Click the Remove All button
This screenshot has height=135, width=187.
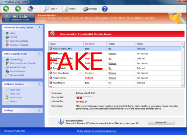[x=161, y=122]
